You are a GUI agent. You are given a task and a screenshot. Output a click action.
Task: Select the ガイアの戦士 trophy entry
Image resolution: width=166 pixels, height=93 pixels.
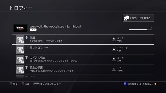(83, 59)
